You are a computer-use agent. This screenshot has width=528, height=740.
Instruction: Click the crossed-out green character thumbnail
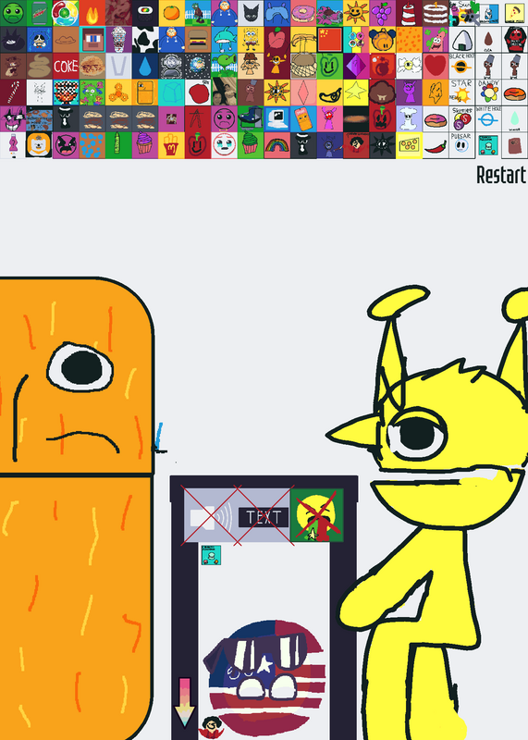point(317,515)
